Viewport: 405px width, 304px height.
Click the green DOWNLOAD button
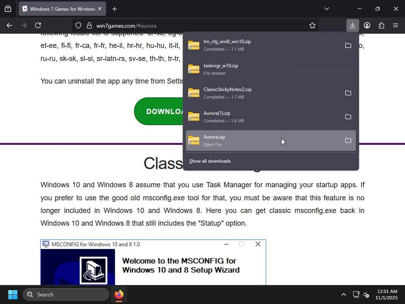coord(159,111)
